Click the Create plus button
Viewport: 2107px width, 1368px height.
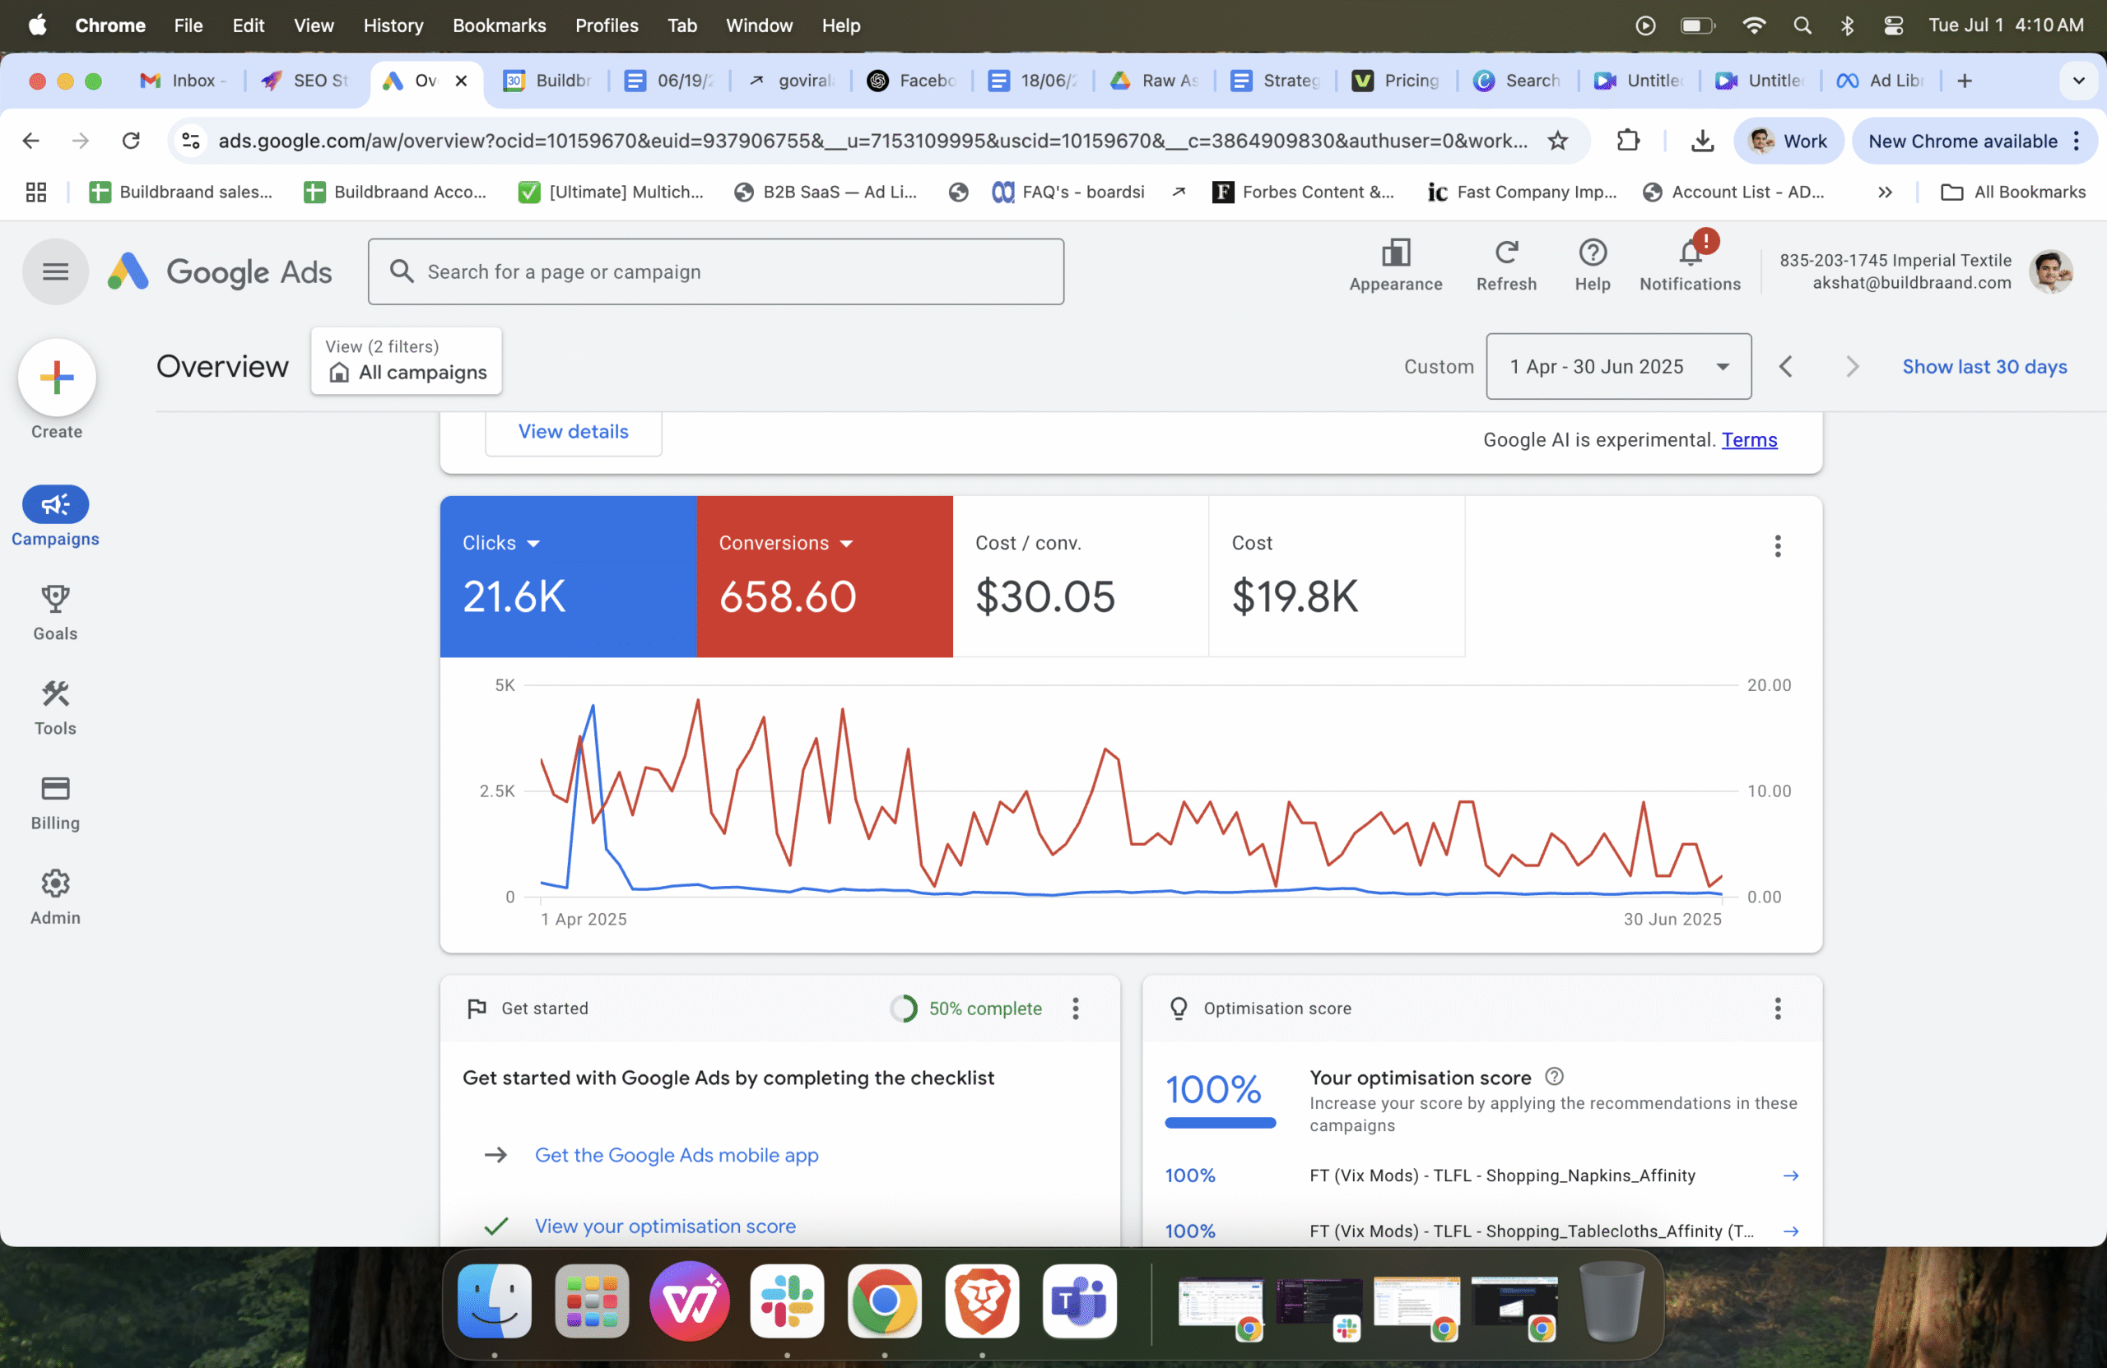57,378
